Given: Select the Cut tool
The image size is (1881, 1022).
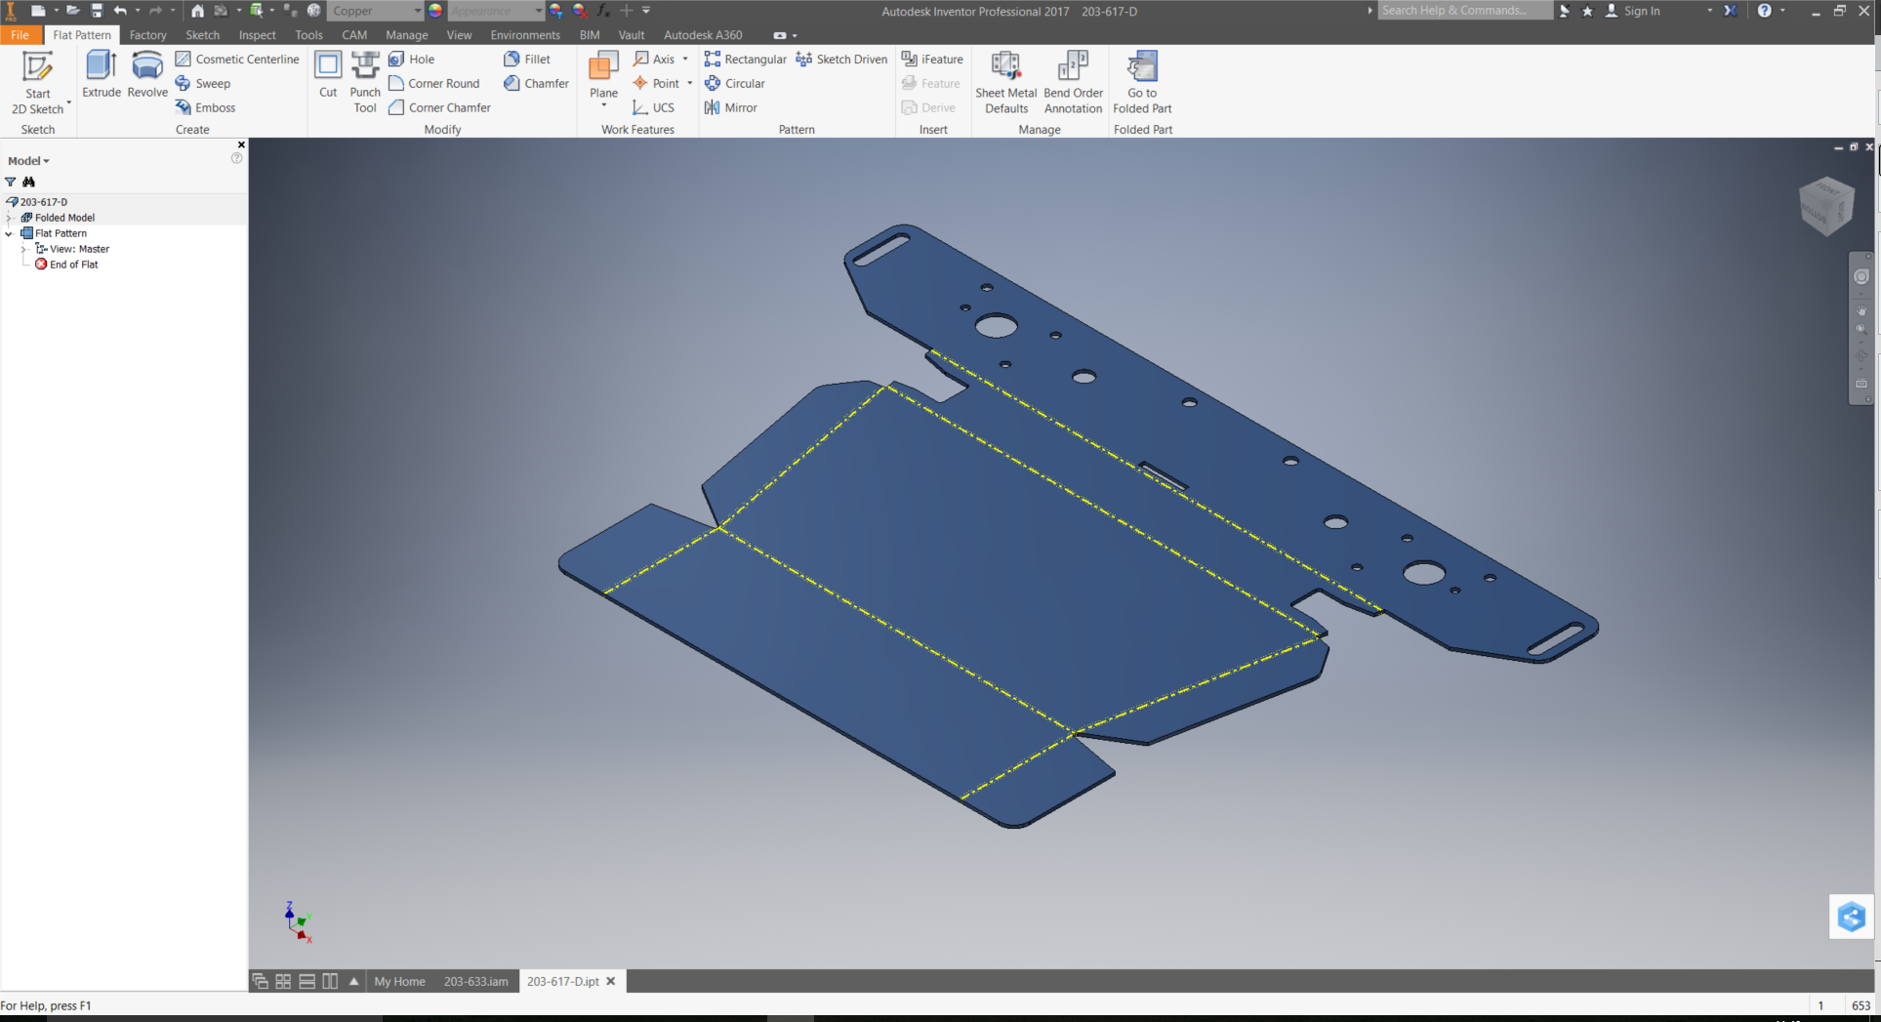Looking at the screenshot, I should pyautogui.click(x=328, y=74).
